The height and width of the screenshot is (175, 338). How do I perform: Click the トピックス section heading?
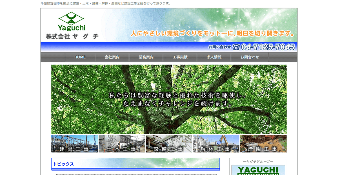63,164
